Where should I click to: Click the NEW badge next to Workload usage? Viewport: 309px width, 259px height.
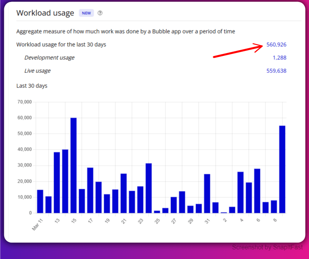tap(86, 13)
